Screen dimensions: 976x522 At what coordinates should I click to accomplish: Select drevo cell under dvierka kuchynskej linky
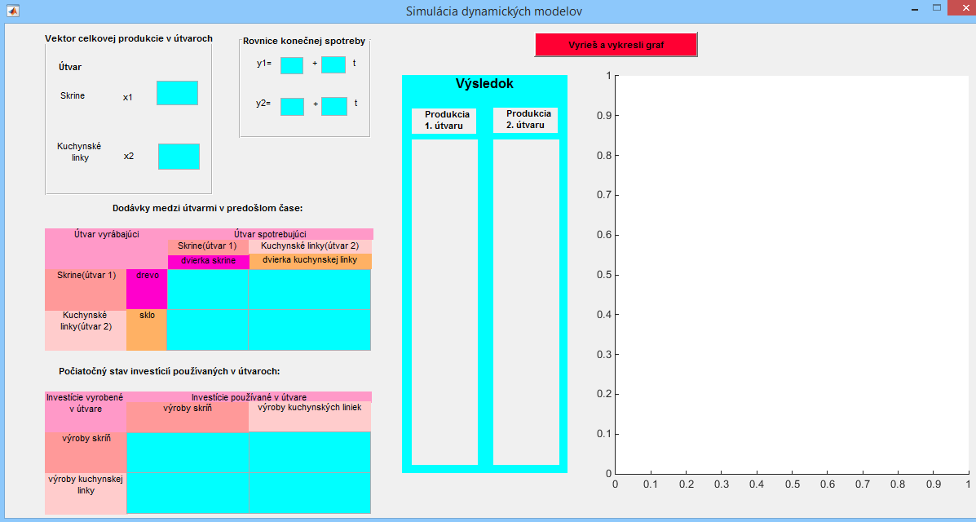[x=310, y=290]
